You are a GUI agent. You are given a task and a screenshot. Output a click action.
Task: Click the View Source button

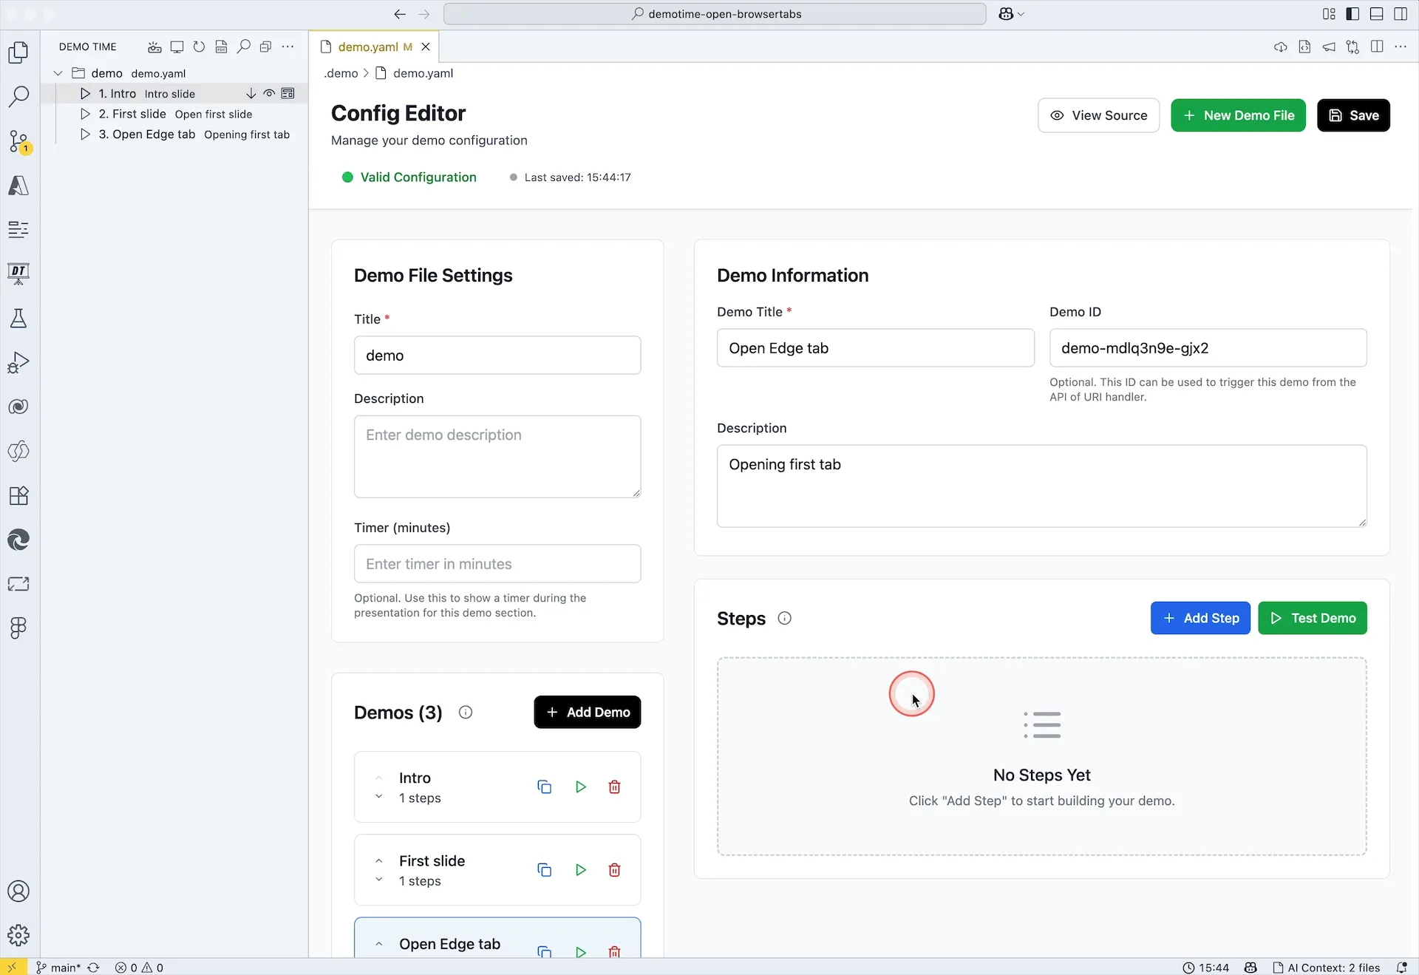pos(1098,115)
